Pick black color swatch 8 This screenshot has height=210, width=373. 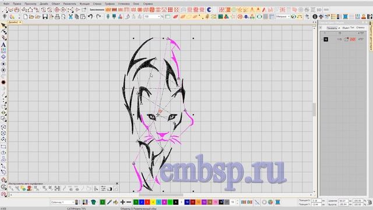pos(176,202)
